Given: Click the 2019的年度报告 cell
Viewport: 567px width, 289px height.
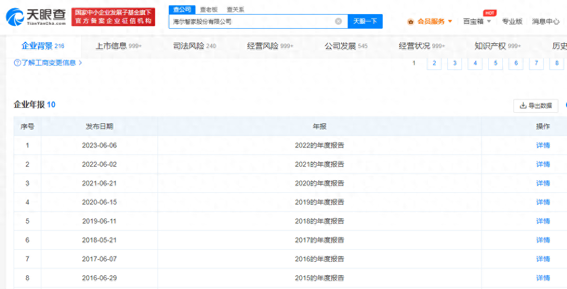Looking at the screenshot, I should [x=319, y=202].
